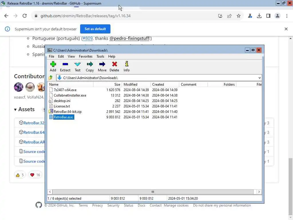Open the #809 pull request link
Image resolution: width=293 pixels, height=220 pixels.
88,38
